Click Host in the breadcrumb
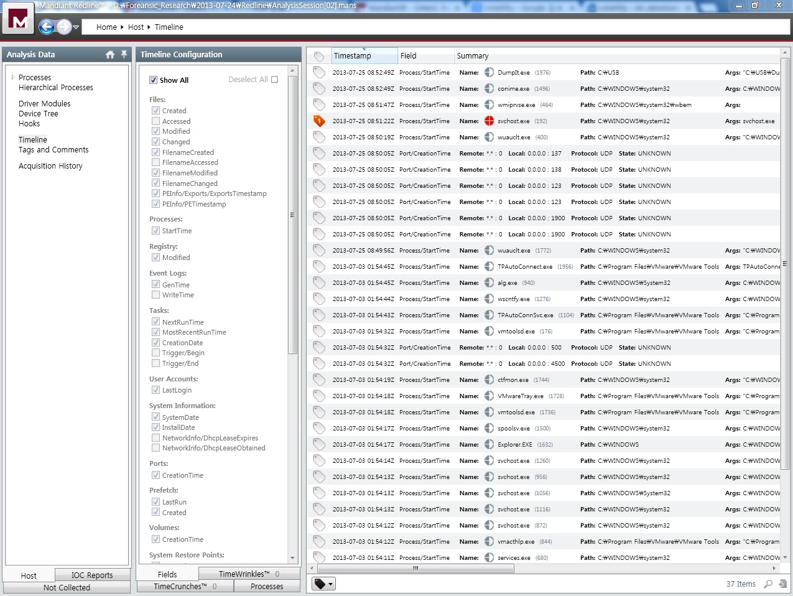The image size is (793, 596). [x=136, y=27]
